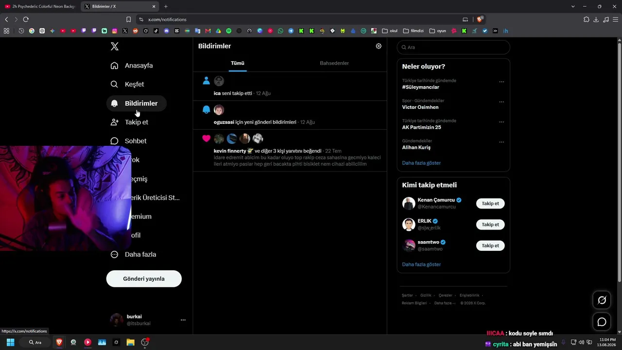Click the bookmark icon in the address bar
The image size is (622, 350).
tap(128, 19)
